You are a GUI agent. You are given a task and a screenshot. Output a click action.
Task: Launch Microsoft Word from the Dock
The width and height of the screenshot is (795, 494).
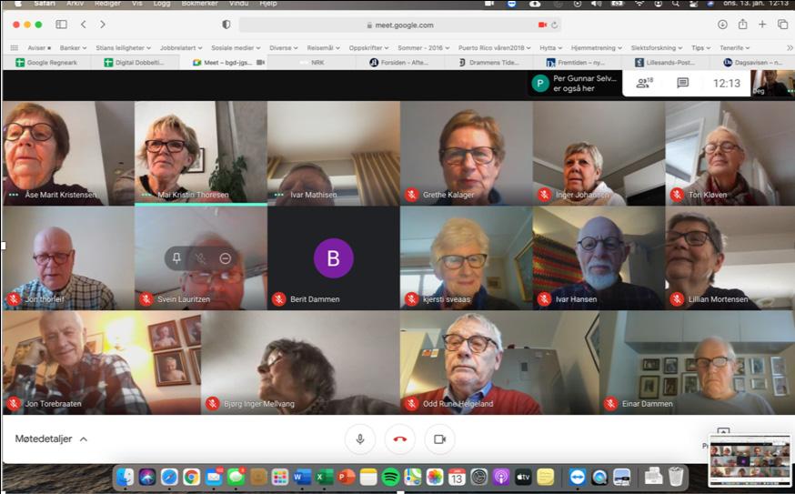[302, 477]
